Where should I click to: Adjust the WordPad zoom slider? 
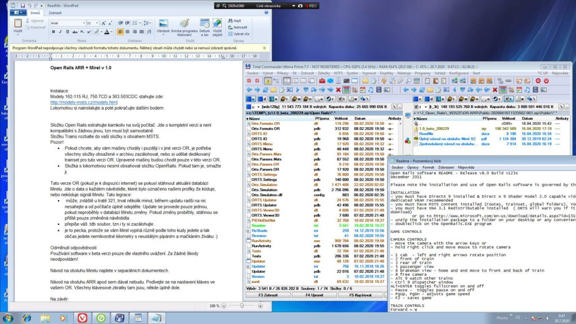[x=242, y=305]
